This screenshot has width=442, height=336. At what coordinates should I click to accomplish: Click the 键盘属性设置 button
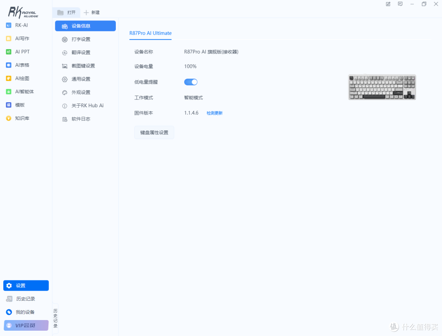click(154, 133)
